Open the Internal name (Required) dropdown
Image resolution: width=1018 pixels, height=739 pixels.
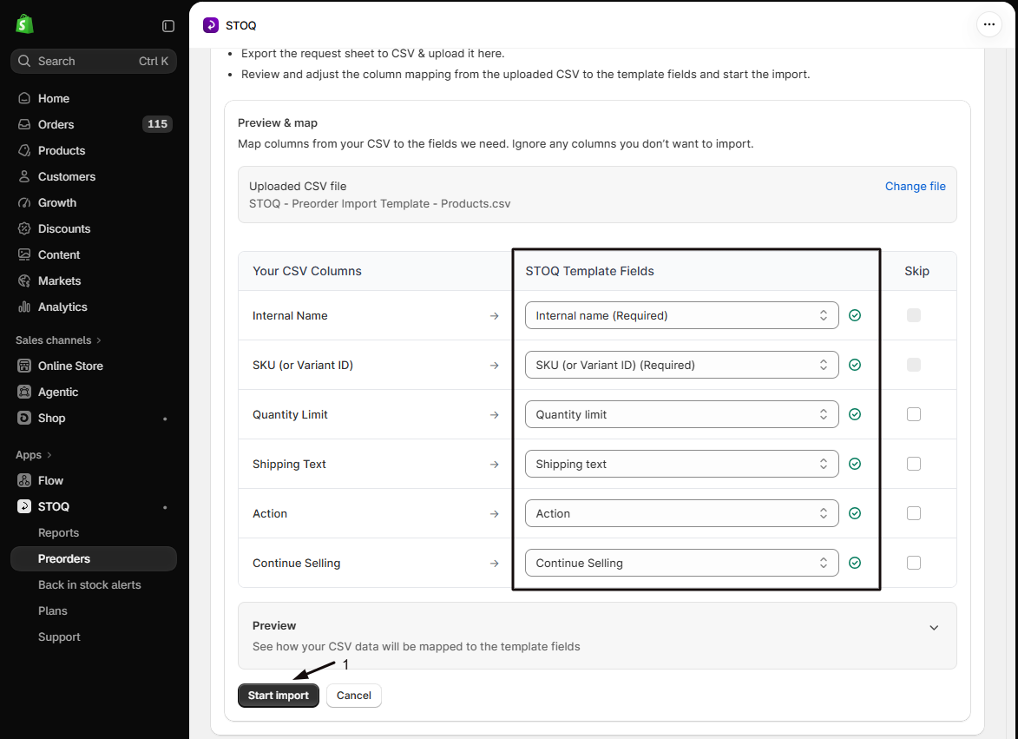[681, 315]
